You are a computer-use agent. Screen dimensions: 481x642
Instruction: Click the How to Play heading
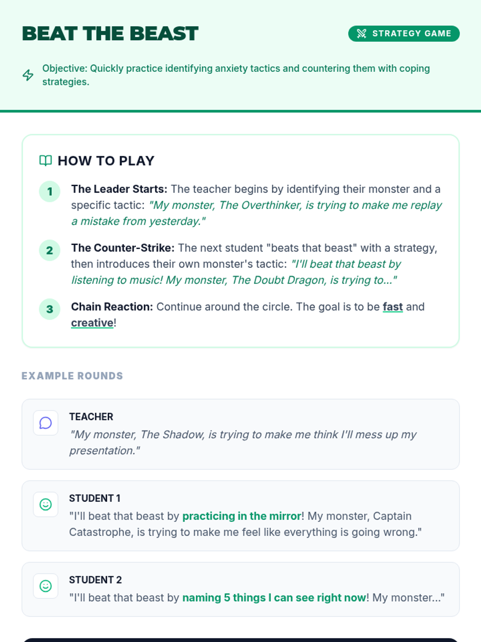coord(106,161)
